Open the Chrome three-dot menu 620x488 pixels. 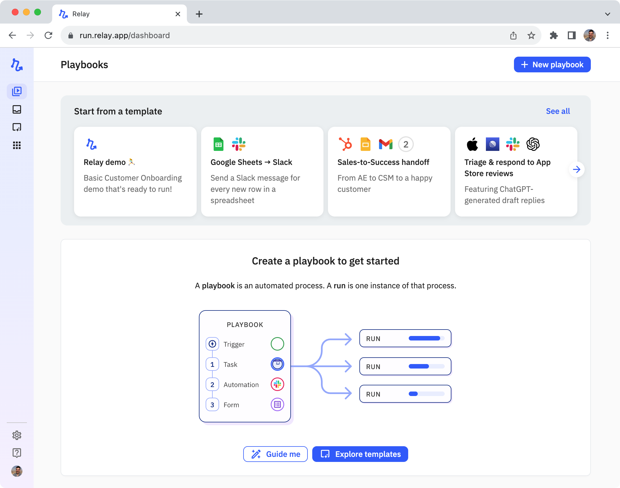coord(608,35)
